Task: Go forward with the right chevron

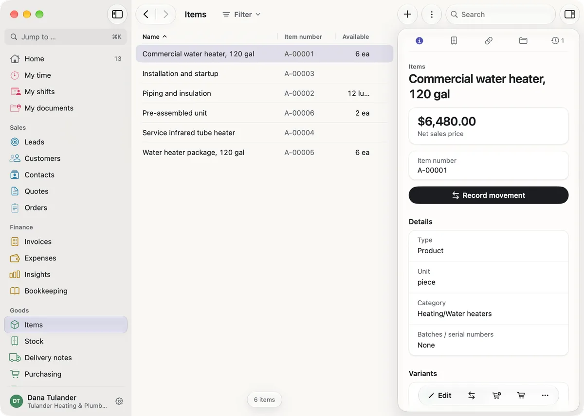Action: point(166,15)
